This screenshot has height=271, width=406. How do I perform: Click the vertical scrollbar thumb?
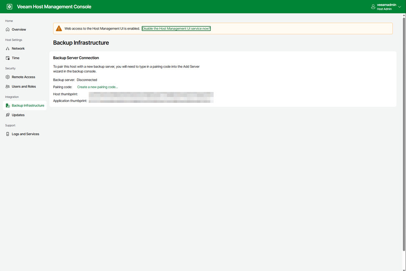click(x=404, y=133)
